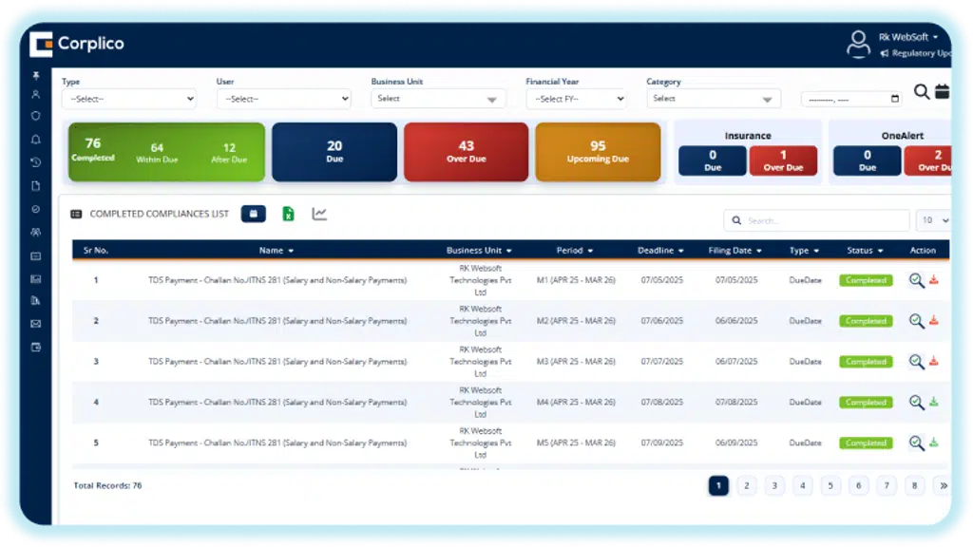Click the blue calendar view button
Screen dimensions: 973x547
[253, 214]
